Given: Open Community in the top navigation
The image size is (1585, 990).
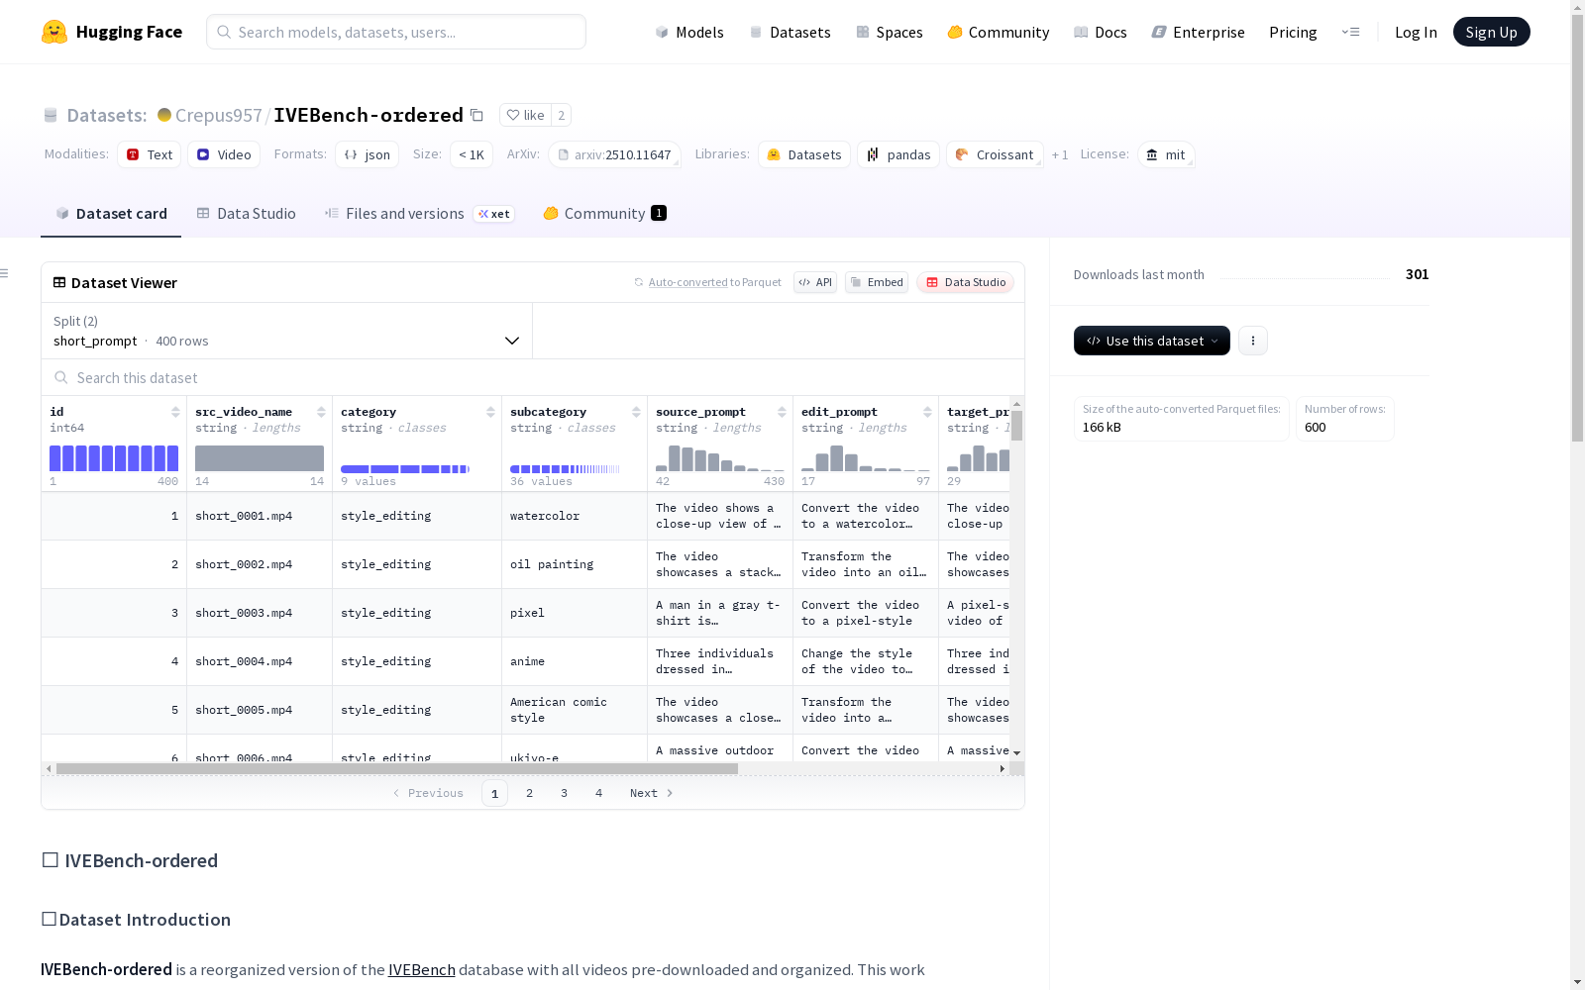Looking at the screenshot, I should pyautogui.click(x=999, y=32).
